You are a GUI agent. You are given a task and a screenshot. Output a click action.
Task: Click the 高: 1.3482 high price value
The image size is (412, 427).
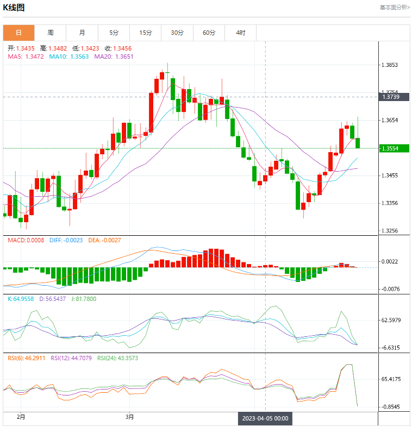click(53, 48)
